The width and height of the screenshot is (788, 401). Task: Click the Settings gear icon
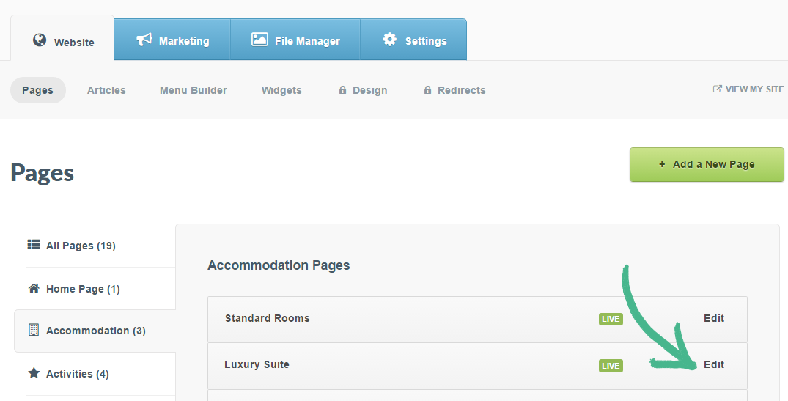[x=390, y=40]
